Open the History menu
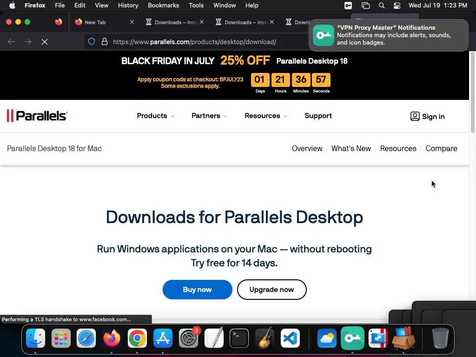This screenshot has height=357, width=476. (x=128, y=6)
